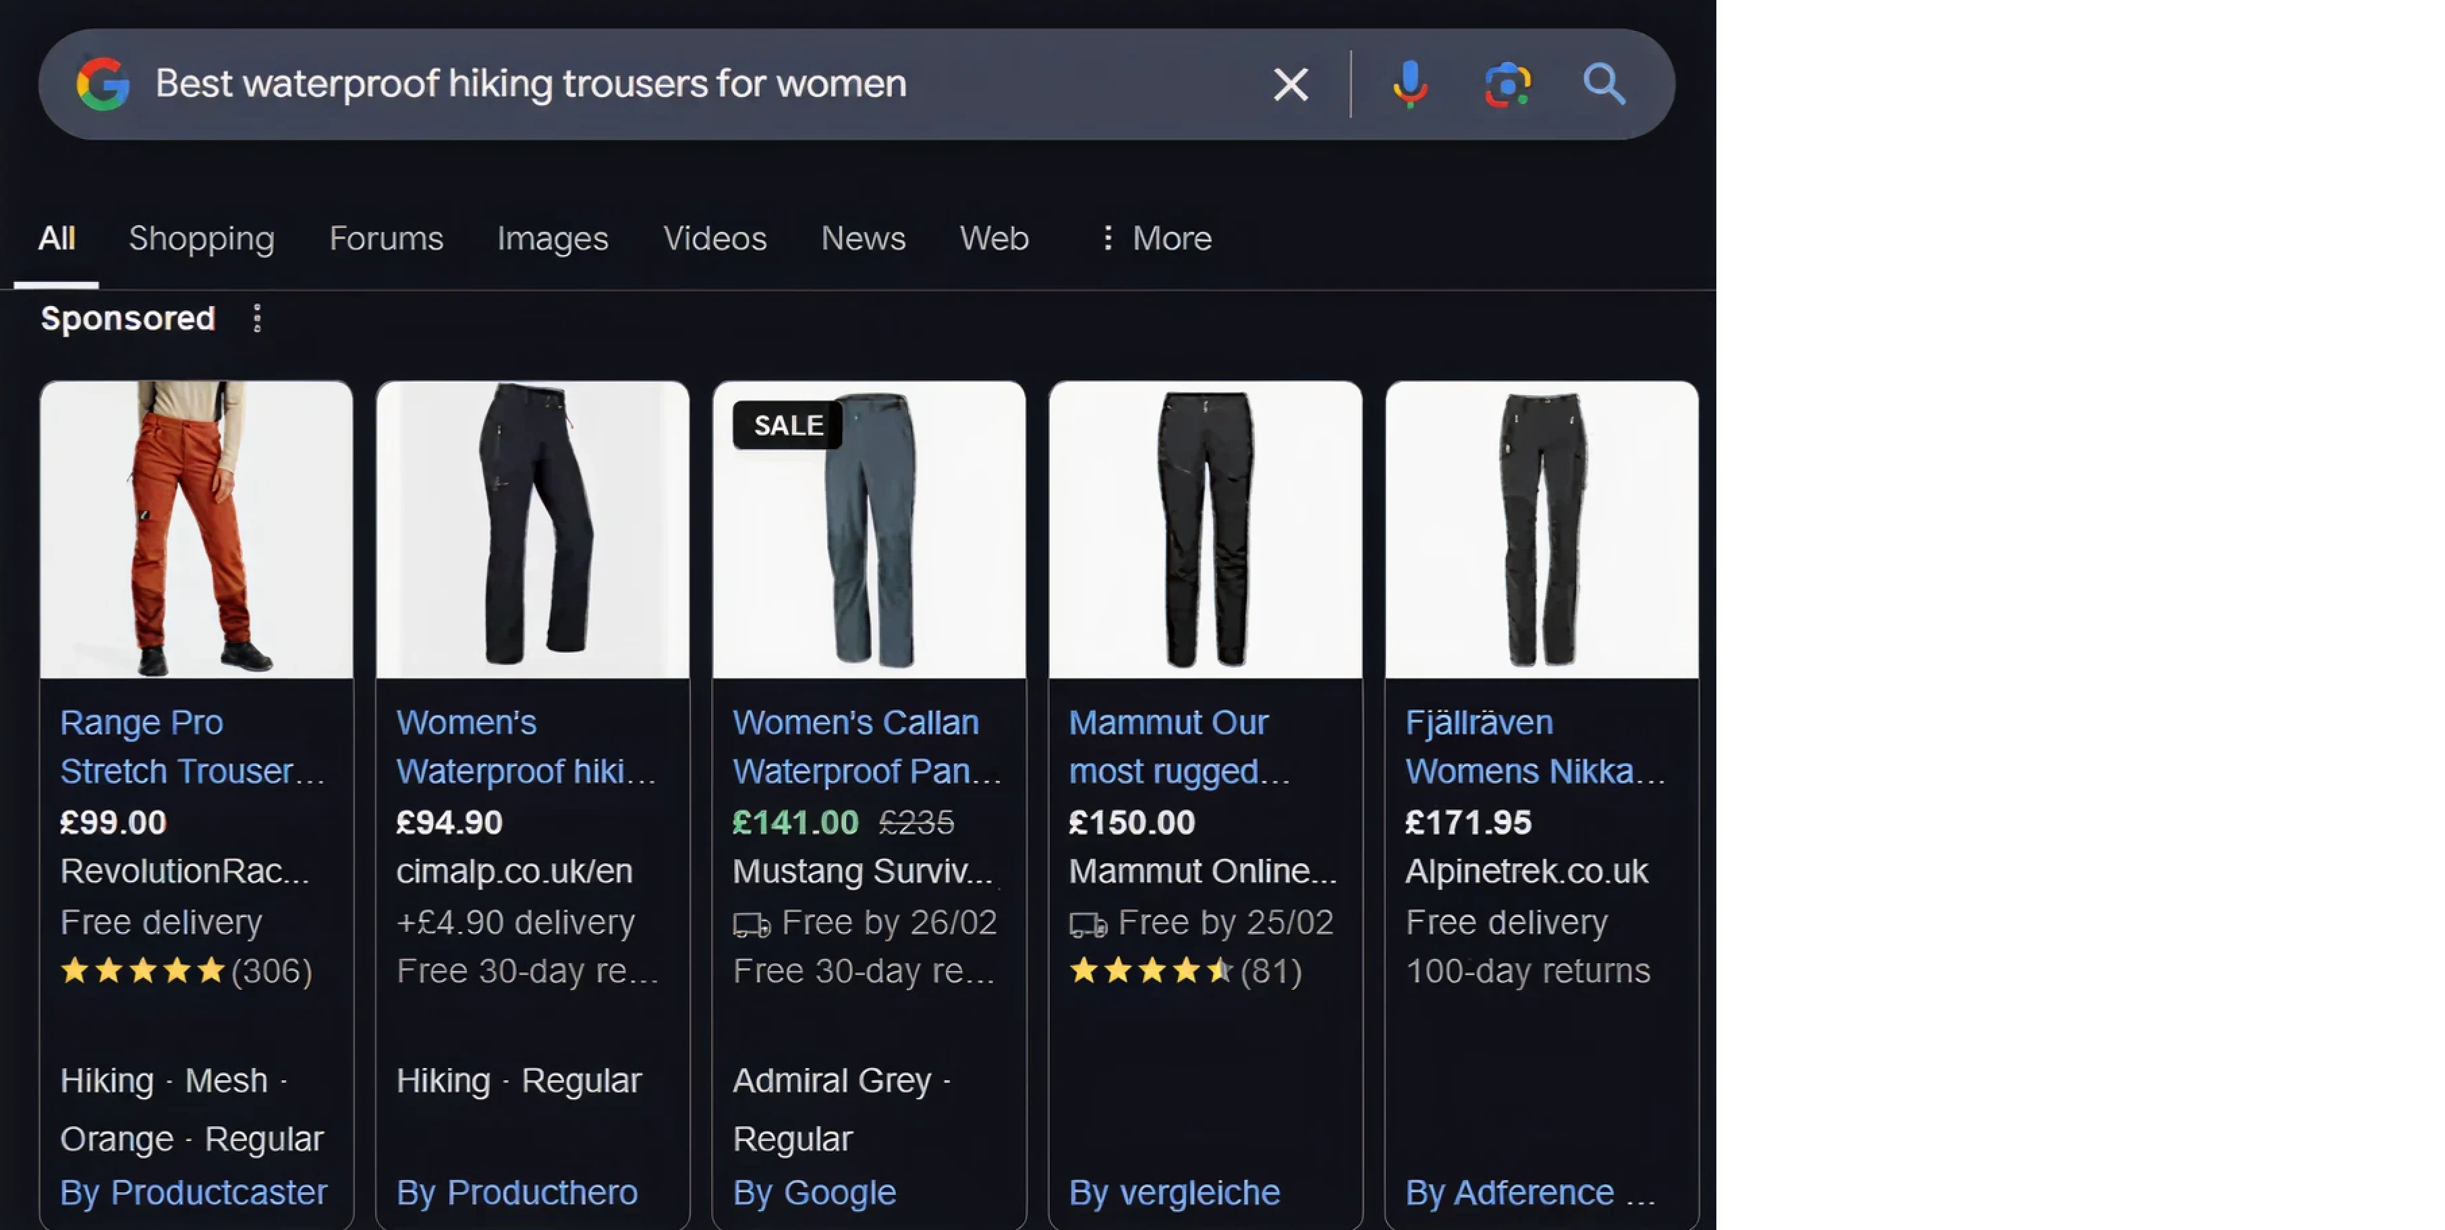Open orange Range Pro trousers image
This screenshot has width=2445, height=1230.
point(196,529)
